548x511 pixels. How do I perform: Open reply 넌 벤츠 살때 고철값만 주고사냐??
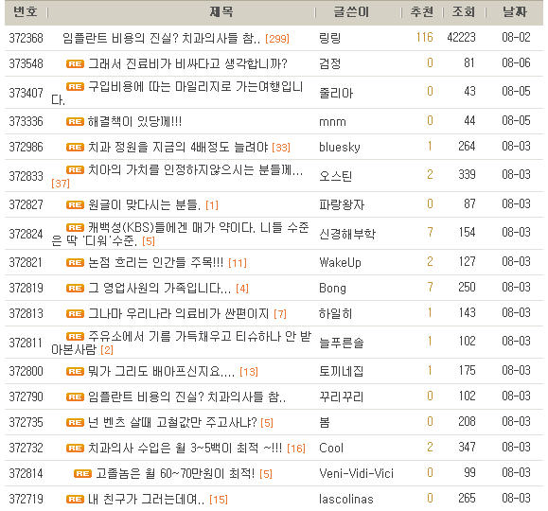172,422
